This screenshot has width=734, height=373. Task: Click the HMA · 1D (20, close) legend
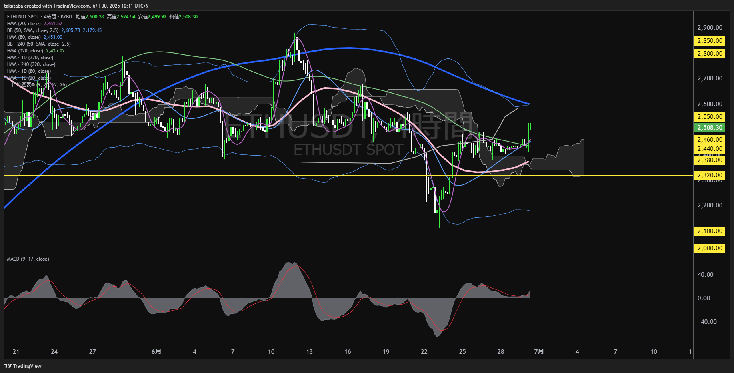[x=29, y=78]
